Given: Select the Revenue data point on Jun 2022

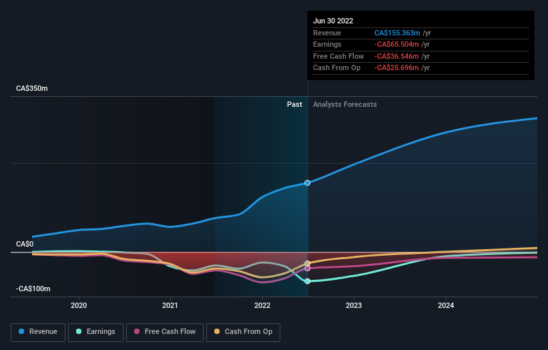Looking at the screenshot, I should coord(307,183).
